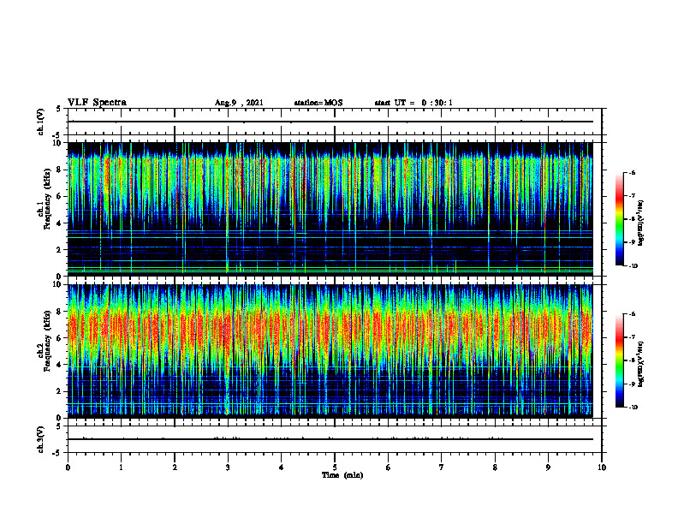Select the "start UT = 0 :30: 1" text

tap(413, 103)
